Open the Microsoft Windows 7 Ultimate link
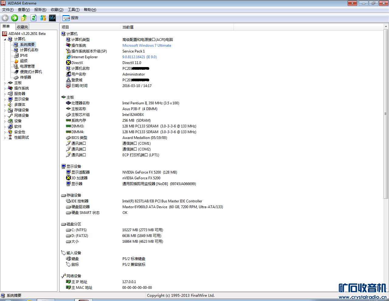Image resolution: width=389 pixels, height=301 pixels. click(x=147, y=46)
